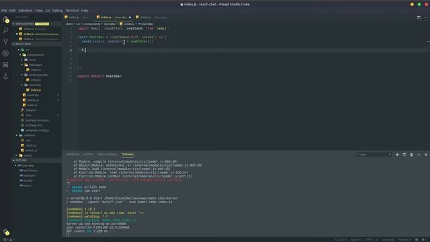Click the feedback smiley in status bar
The image size is (430, 242).
(x=417, y=239)
